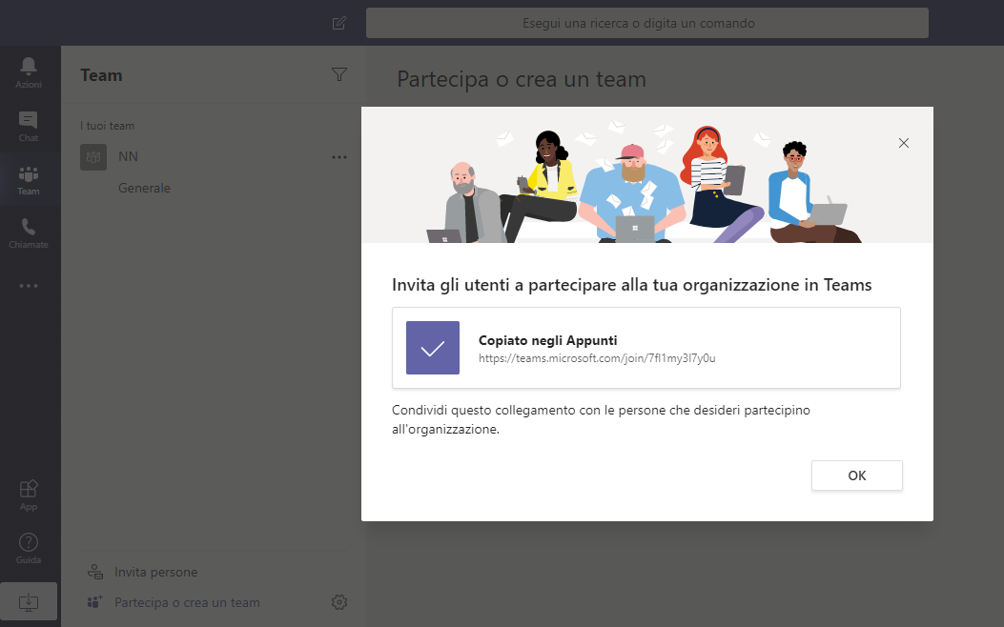Select the NN team name
1004x627 pixels.
pos(128,156)
